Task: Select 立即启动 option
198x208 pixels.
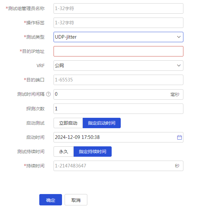Action: [68, 123]
